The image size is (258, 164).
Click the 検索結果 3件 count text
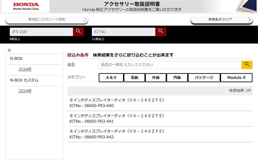(240, 90)
